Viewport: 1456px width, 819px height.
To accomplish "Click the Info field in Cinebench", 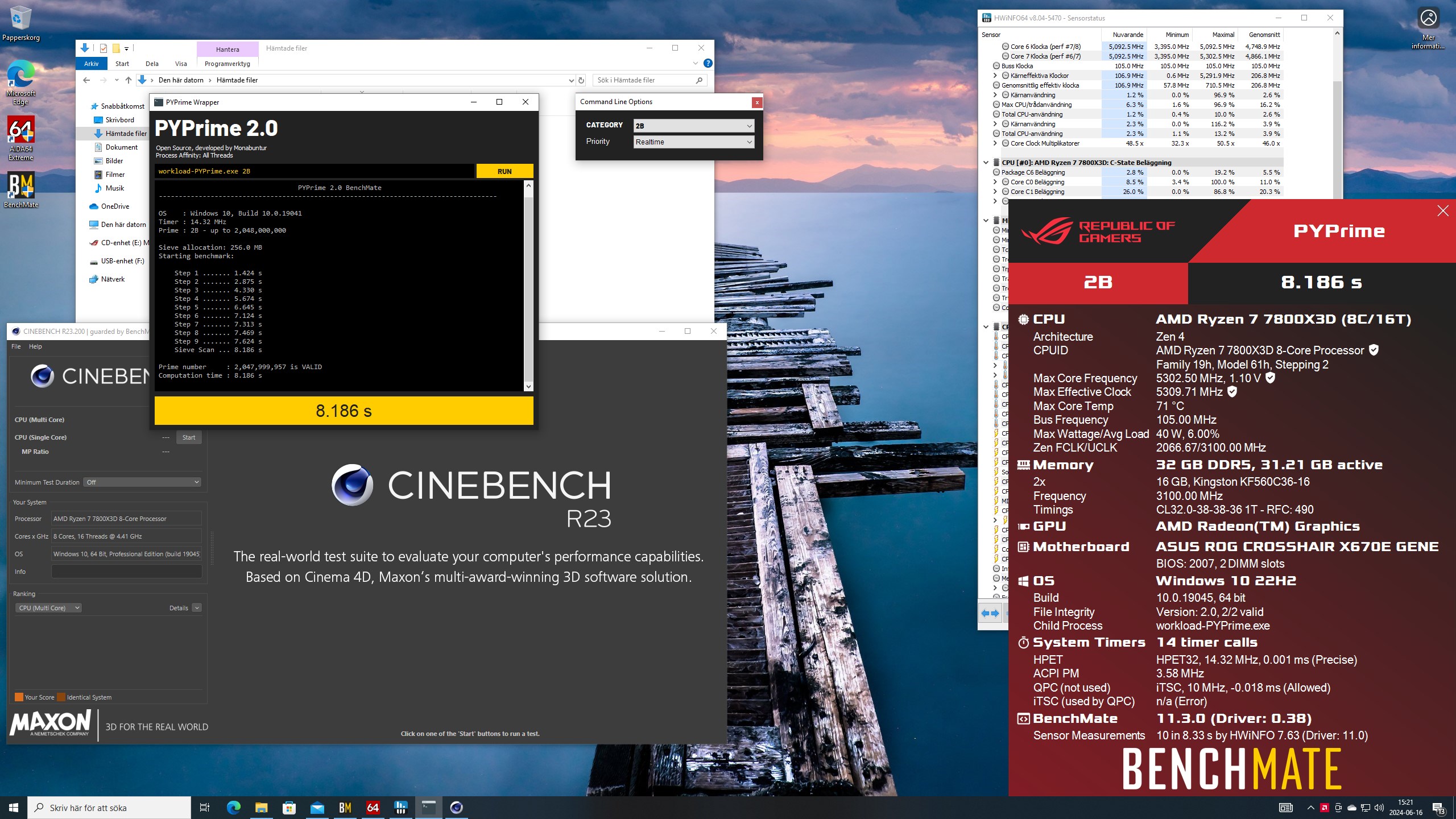I will click(126, 572).
